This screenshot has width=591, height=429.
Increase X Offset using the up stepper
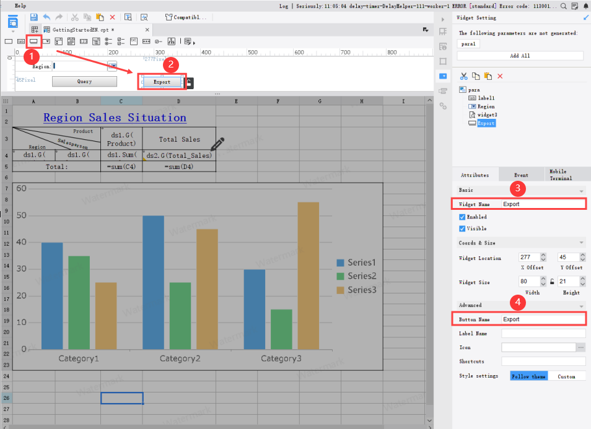click(x=542, y=254)
